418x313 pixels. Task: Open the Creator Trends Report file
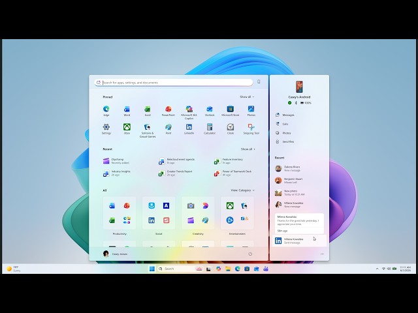coord(175,173)
